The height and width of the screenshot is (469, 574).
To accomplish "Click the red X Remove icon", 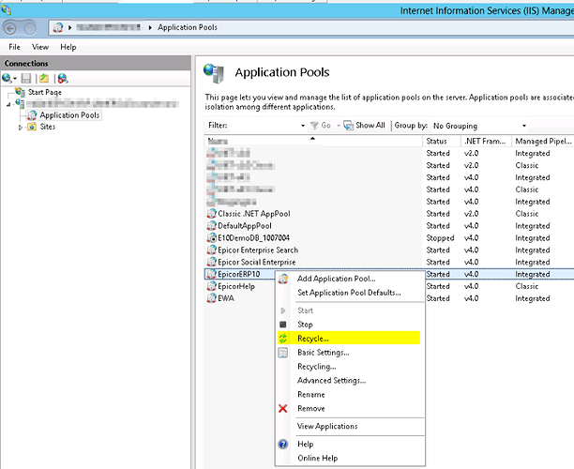I will click(x=283, y=408).
